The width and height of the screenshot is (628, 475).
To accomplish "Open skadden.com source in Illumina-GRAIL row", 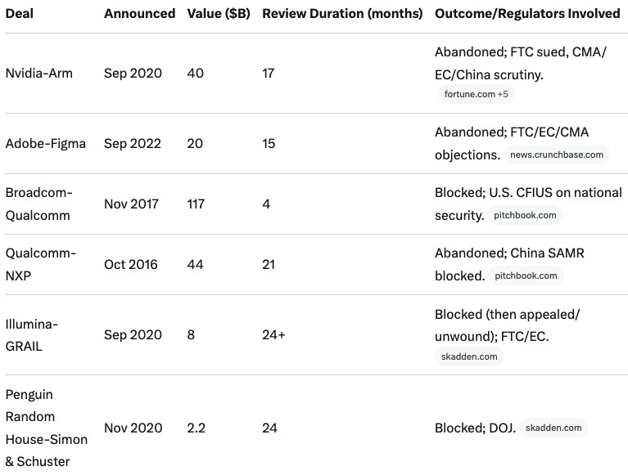I will 468,356.
